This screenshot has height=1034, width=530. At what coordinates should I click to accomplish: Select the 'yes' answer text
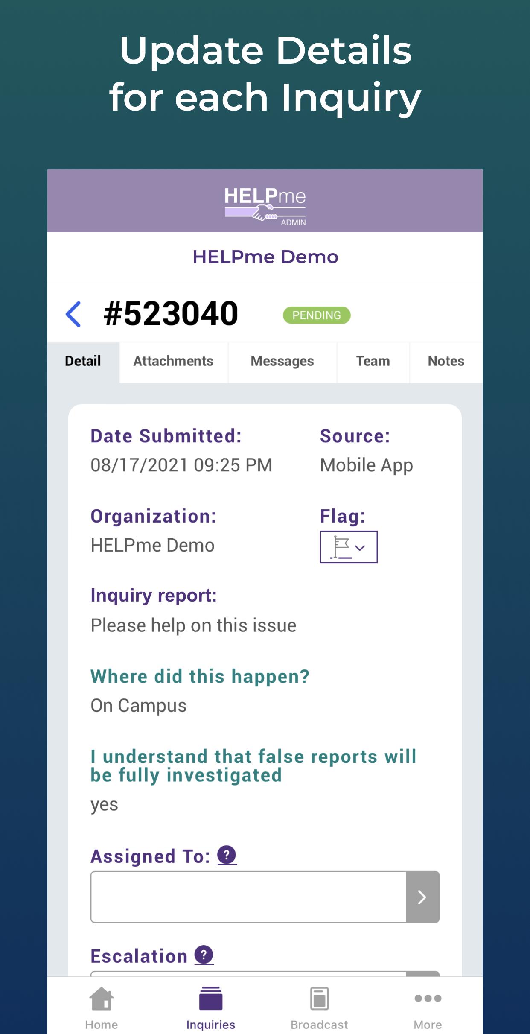click(x=104, y=805)
